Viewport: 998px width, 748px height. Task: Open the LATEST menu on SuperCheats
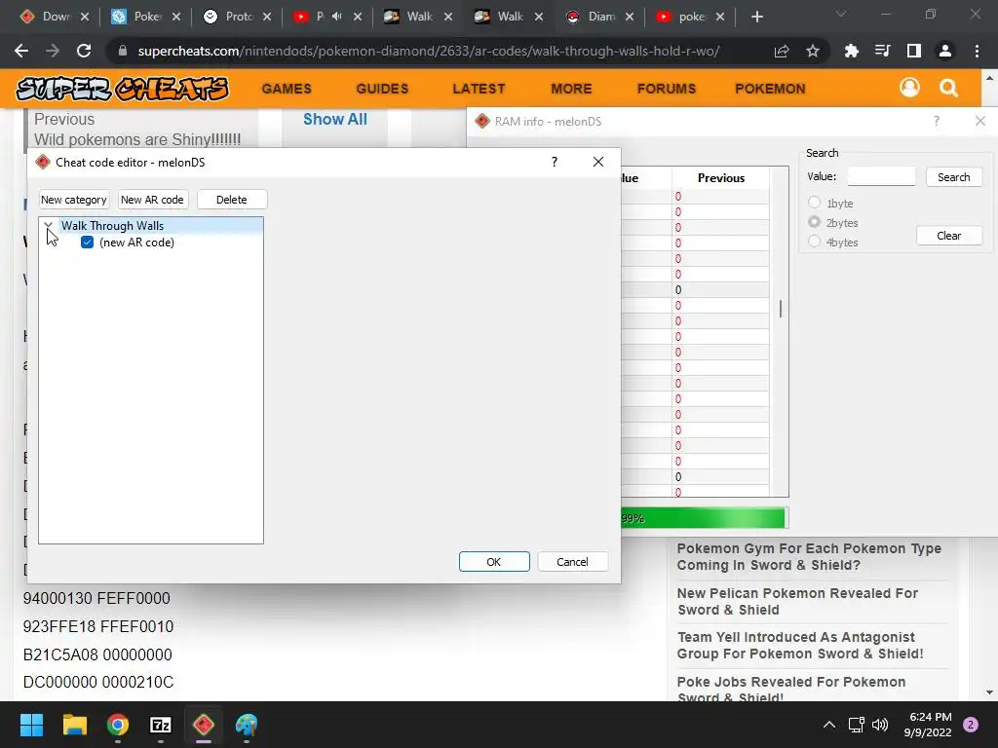coord(479,89)
